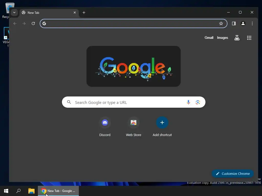Viewport: 262px width, 196px height.
Task: Open the Google apps grid
Action: tap(249, 38)
